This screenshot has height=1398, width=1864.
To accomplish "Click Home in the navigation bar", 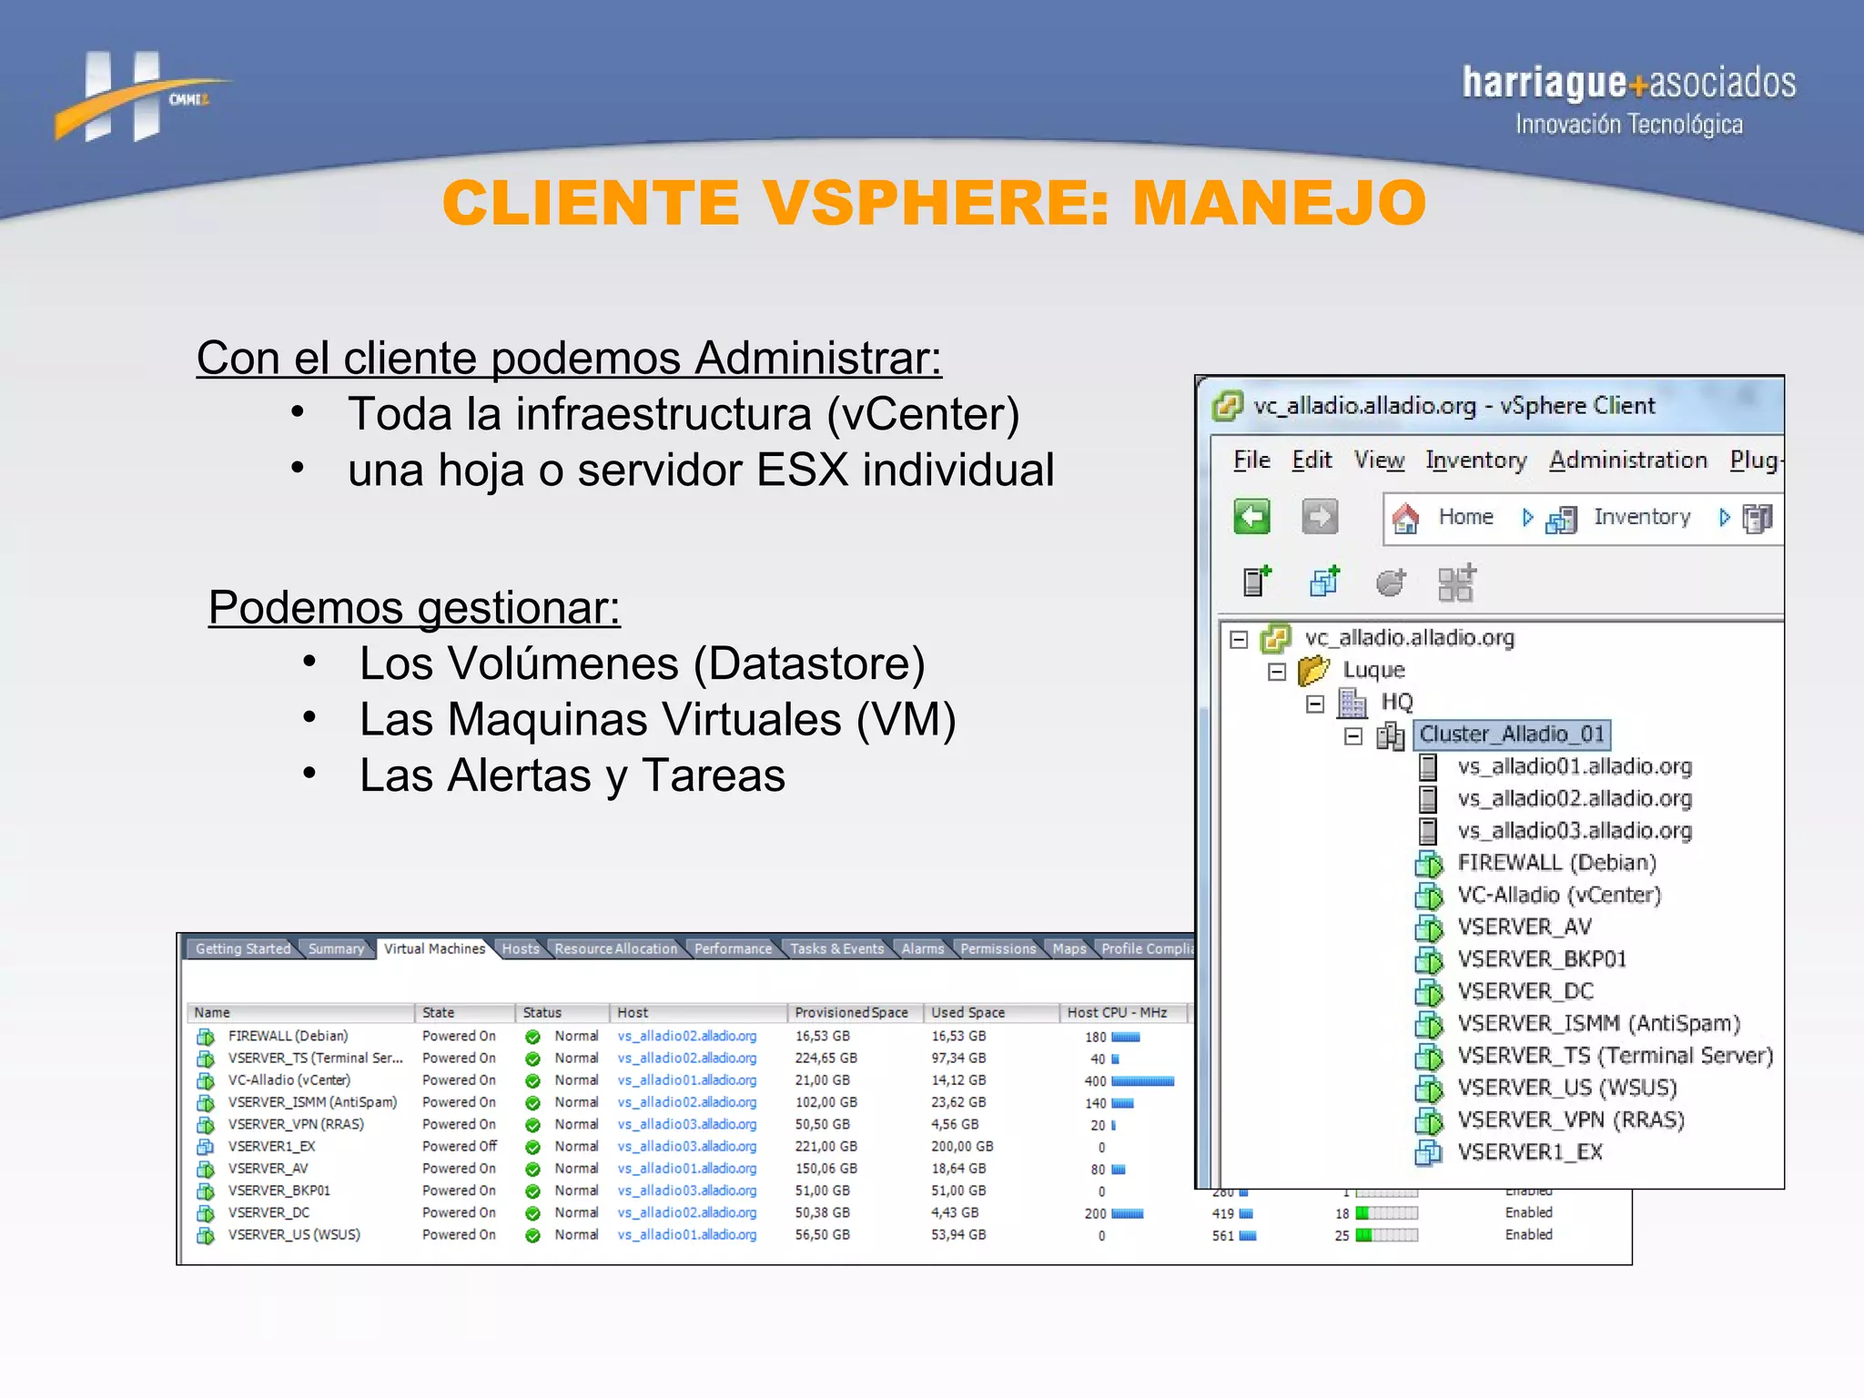I will click(x=1465, y=517).
